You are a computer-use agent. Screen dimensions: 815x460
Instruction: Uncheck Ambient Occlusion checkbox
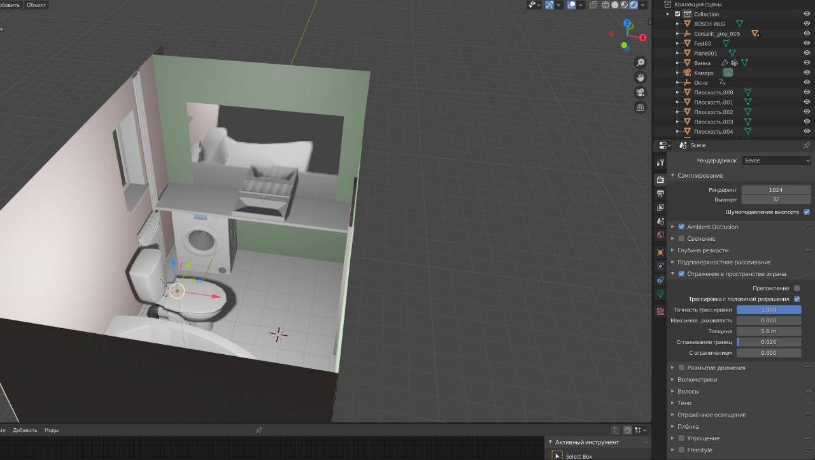(681, 227)
